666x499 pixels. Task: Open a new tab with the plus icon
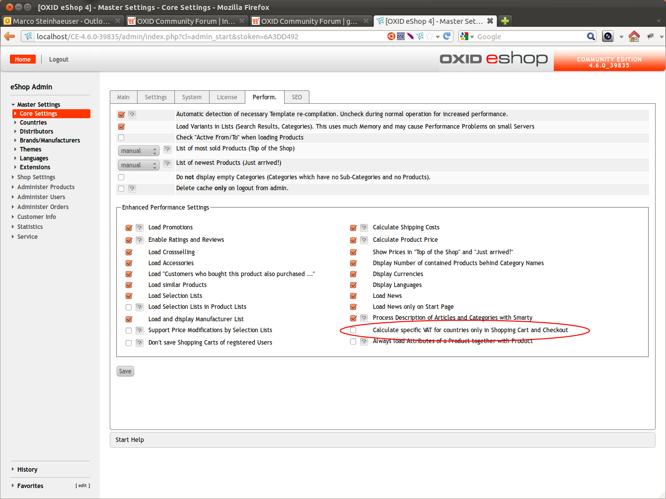click(505, 21)
